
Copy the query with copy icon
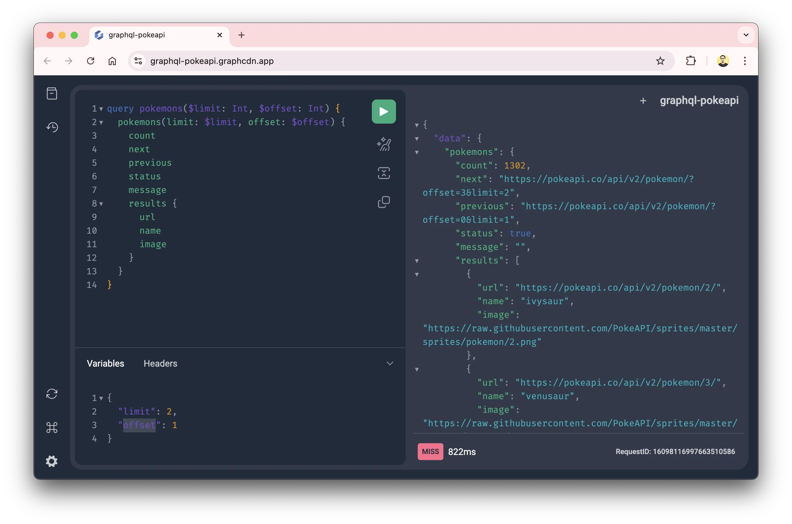[384, 202]
